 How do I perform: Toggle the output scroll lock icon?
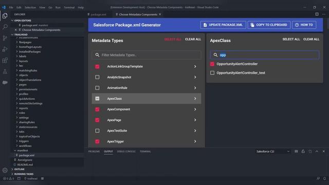pos(303,151)
